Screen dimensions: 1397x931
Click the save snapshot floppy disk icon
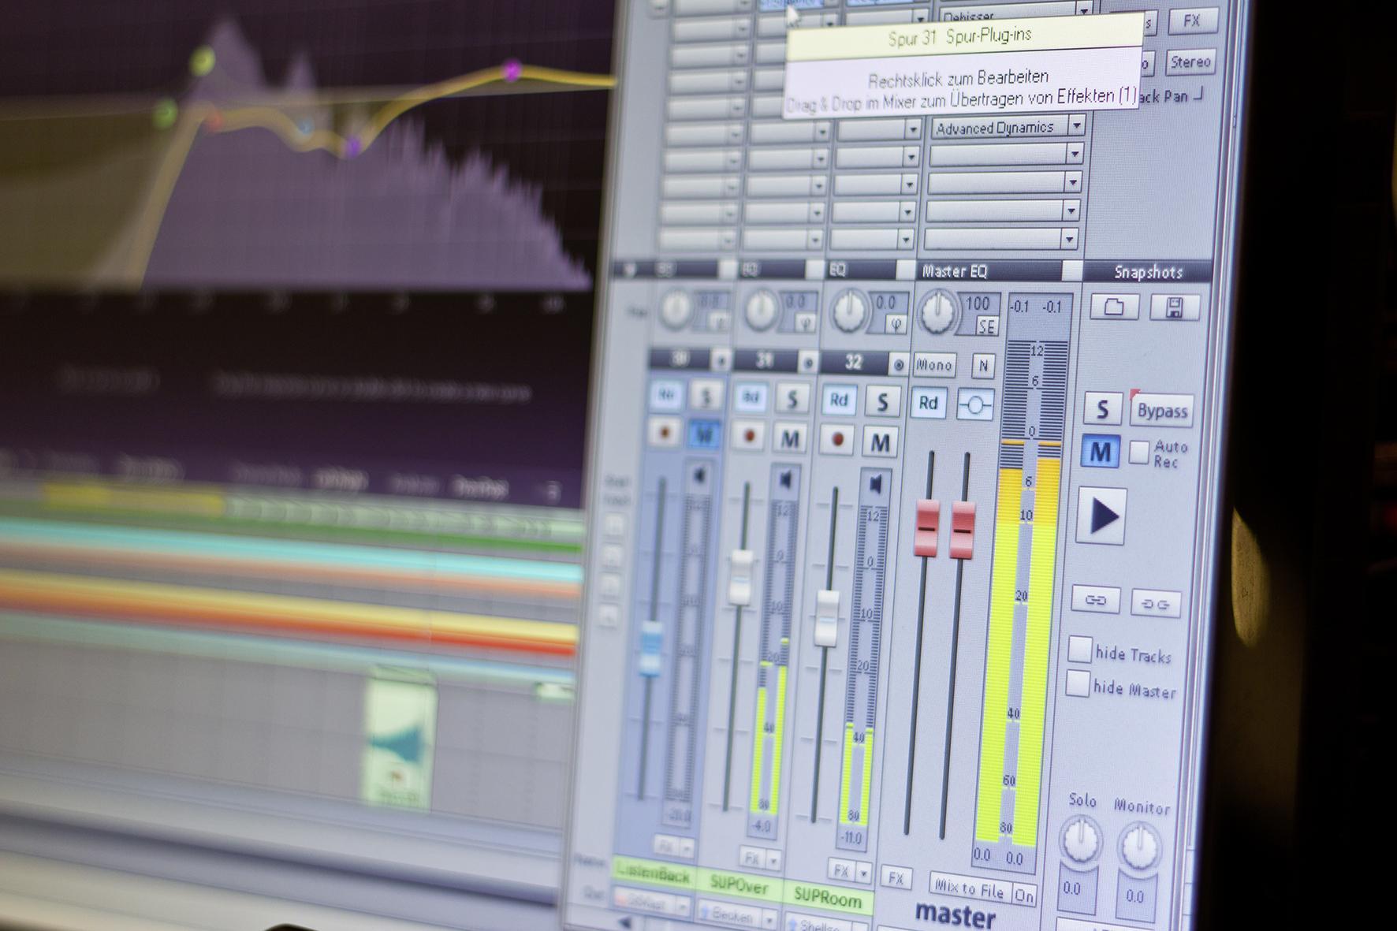[x=1175, y=307]
